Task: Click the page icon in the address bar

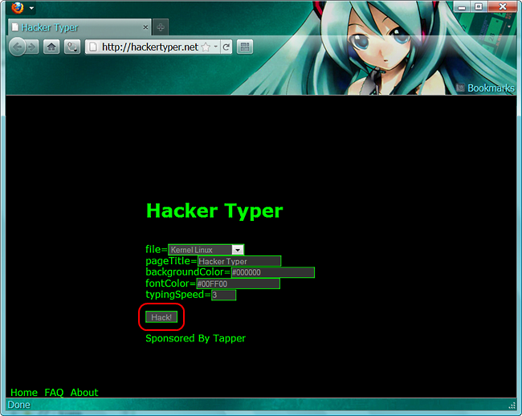Action: tap(93, 47)
